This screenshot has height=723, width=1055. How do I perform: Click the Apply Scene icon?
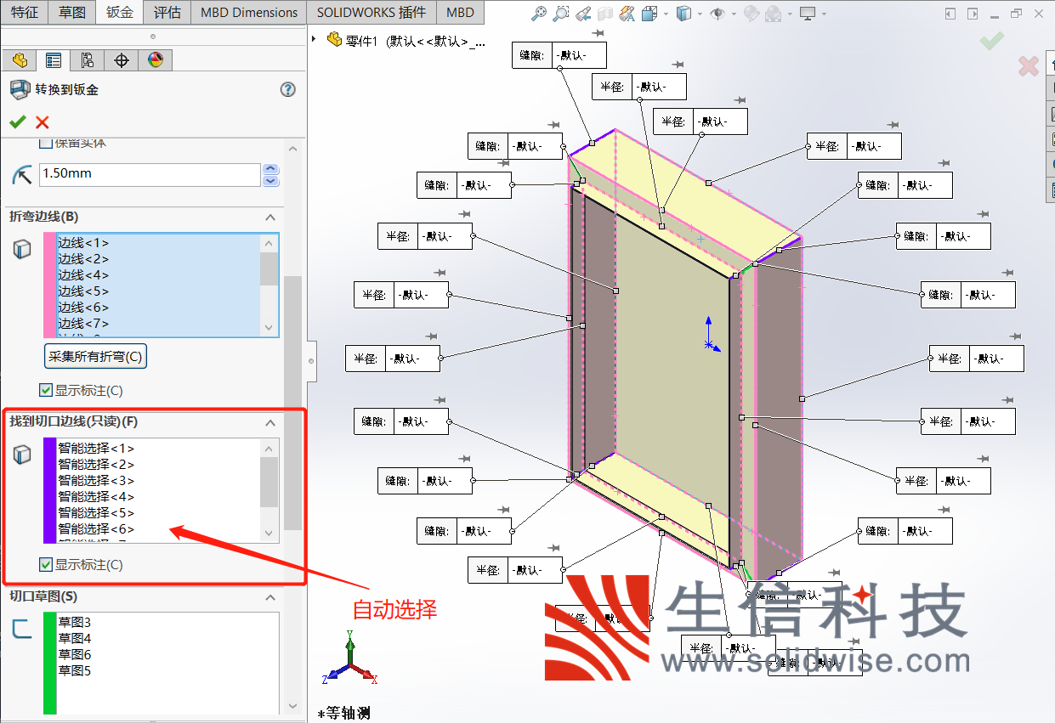[x=774, y=13]
